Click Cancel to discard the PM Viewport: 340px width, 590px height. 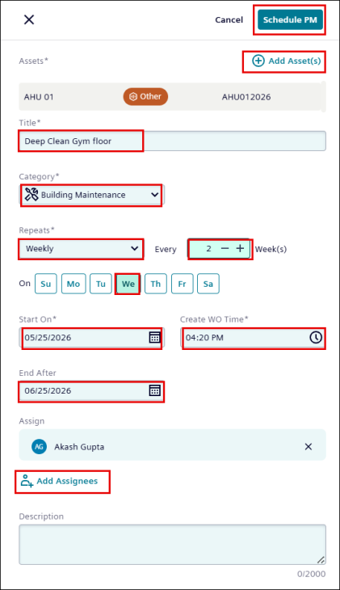(229, 20)
